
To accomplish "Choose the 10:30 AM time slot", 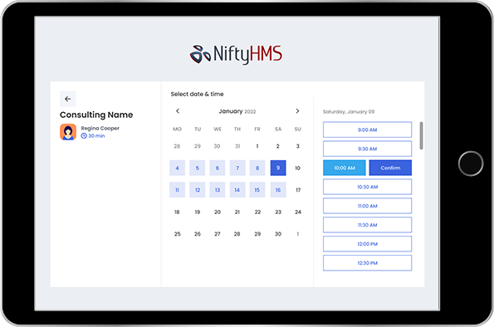I will (x=367, y=187).
